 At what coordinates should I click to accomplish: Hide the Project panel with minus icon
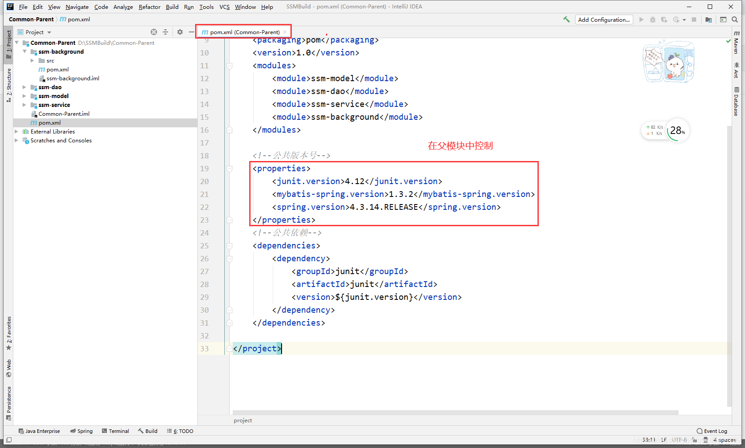pos(191,32)
